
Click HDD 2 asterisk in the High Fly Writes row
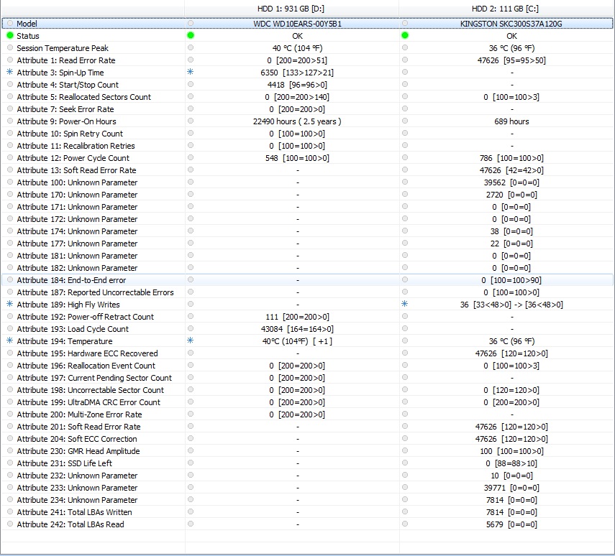pos(405,305)
